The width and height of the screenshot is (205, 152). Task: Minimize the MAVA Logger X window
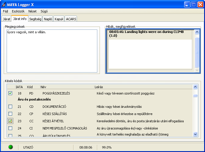(x=187, y=5)
